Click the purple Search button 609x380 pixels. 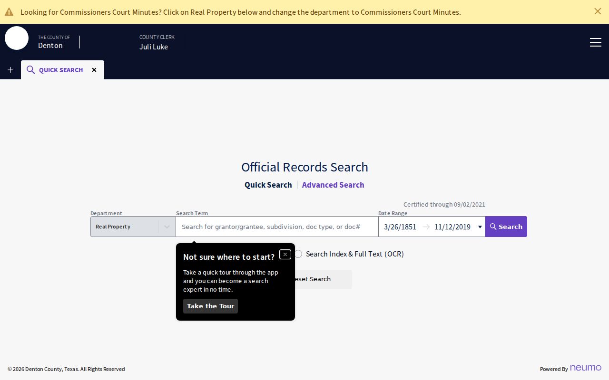[506, 227]
